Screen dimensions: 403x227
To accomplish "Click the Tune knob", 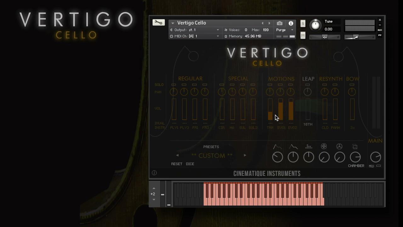I will (x=315, y=25).
